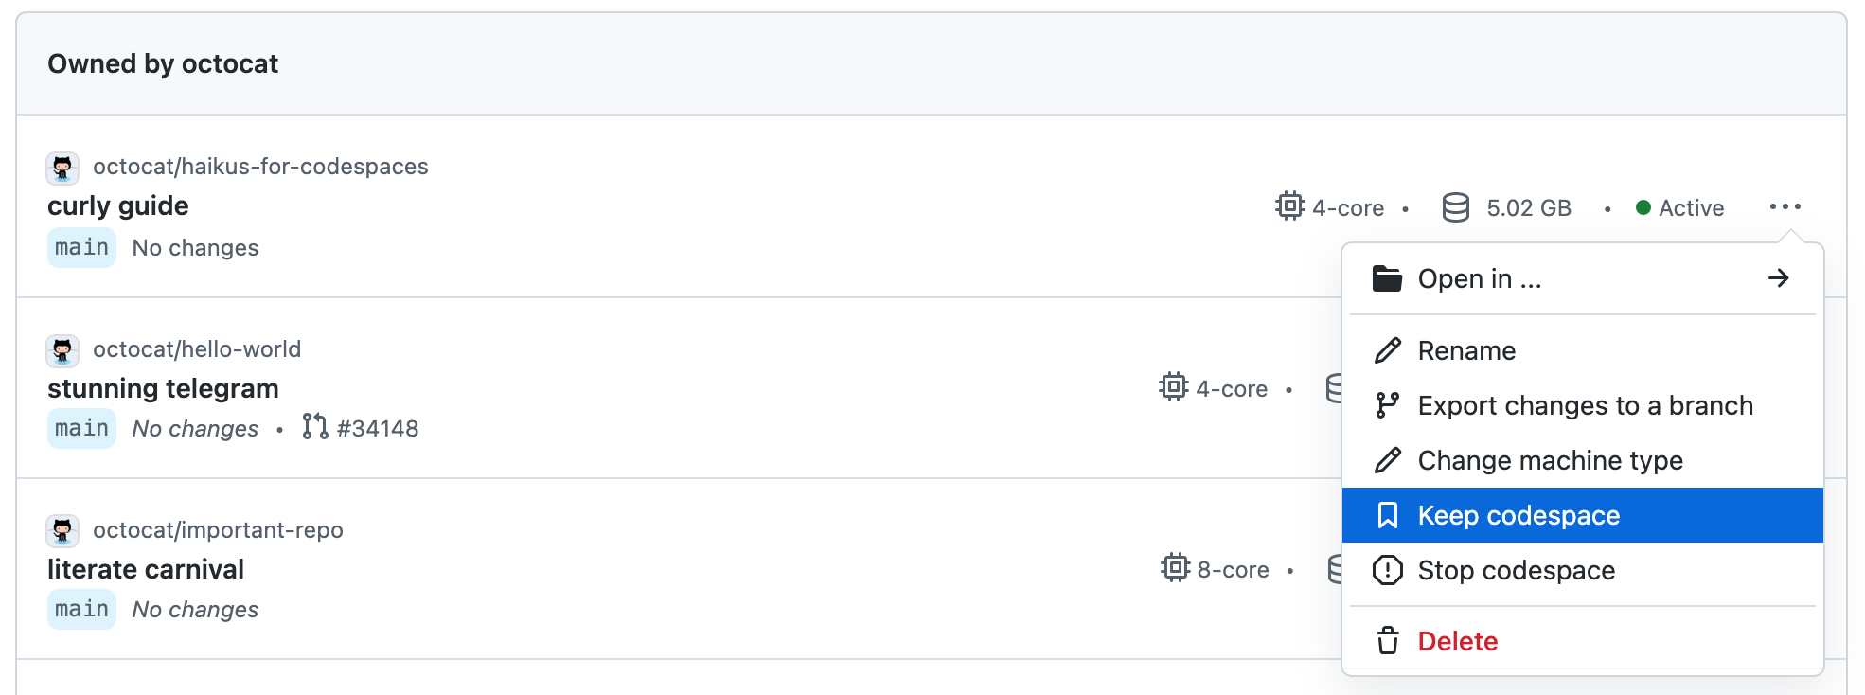Click the main branch label under literate carnival
Screen dimensions: 1865x695
(x=81, y=609)
